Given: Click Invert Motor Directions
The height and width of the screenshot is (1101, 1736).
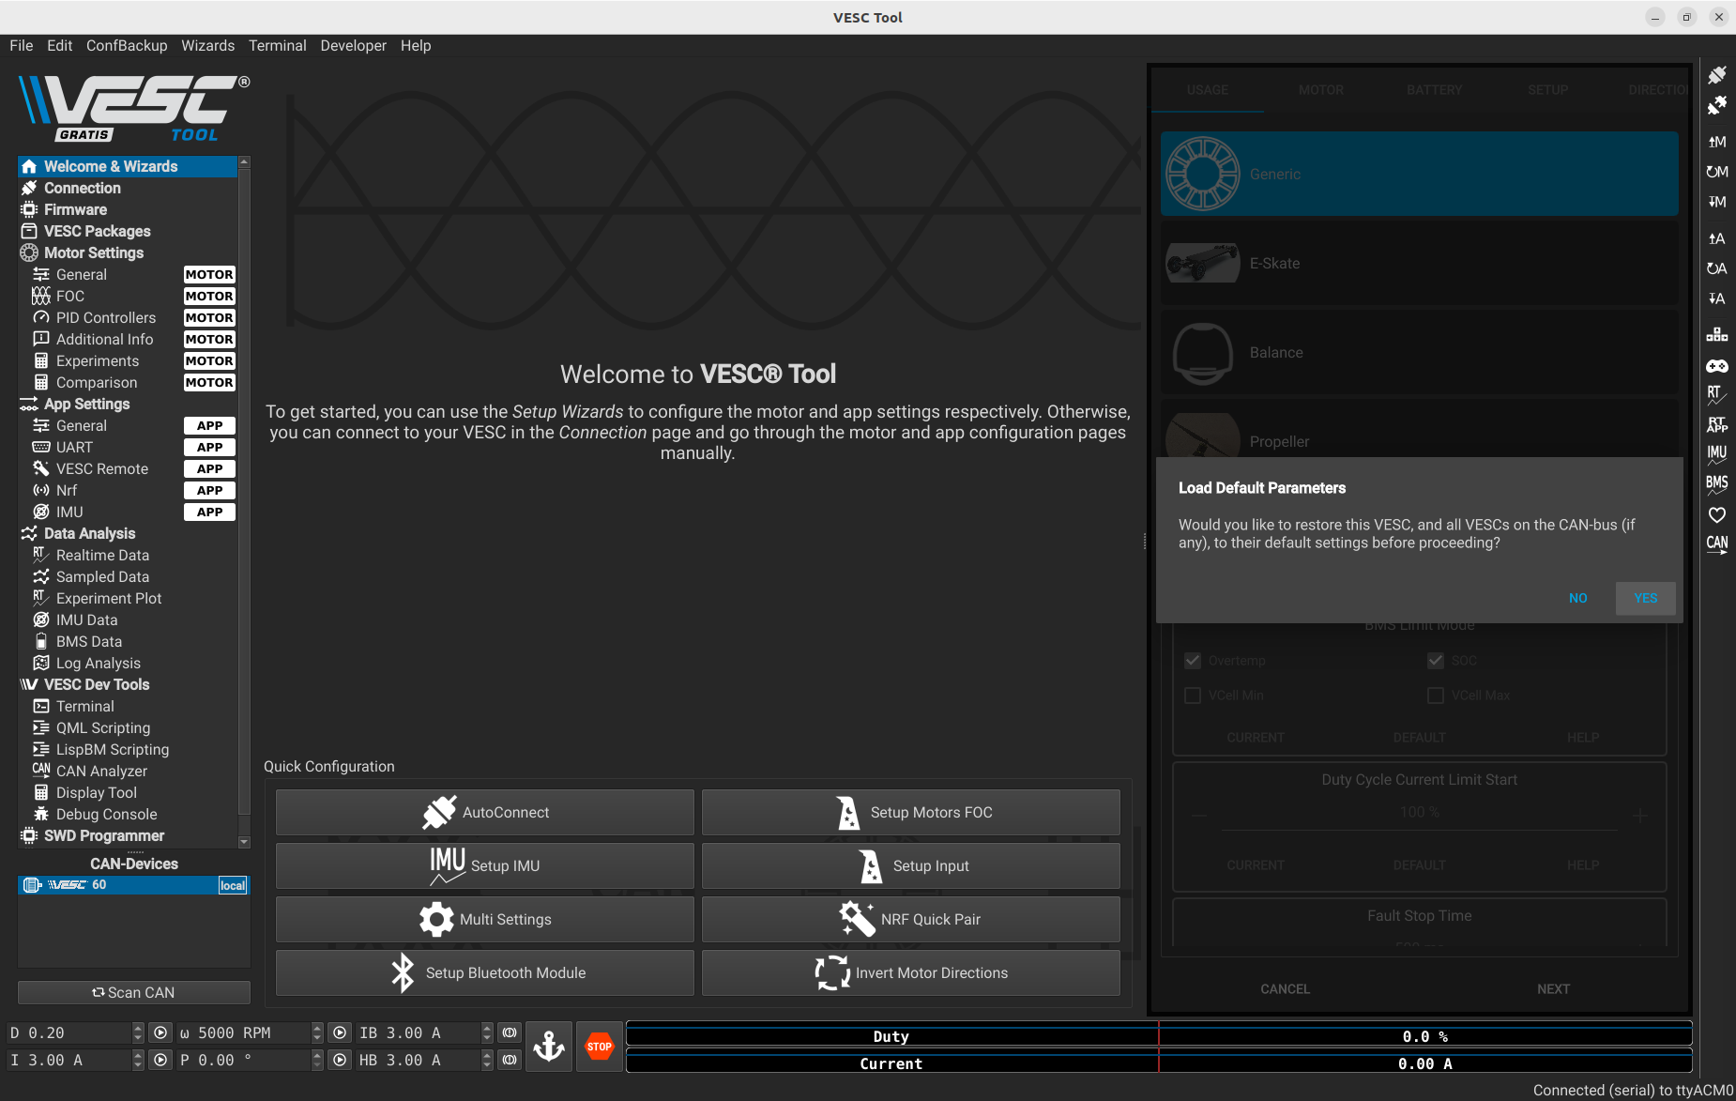Looking at the screenshot, I should click(x=911, y=972).
